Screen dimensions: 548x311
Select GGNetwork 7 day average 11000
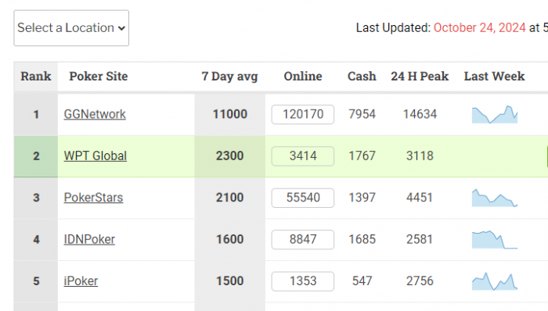pyautogui.click(x=230, y=114)
